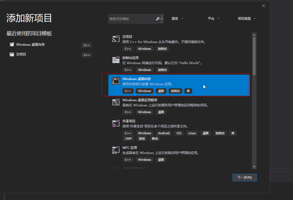Screen dimensions: 293x200
Task: Click the 下一步(N) button
Action: [x=244, y=177]
